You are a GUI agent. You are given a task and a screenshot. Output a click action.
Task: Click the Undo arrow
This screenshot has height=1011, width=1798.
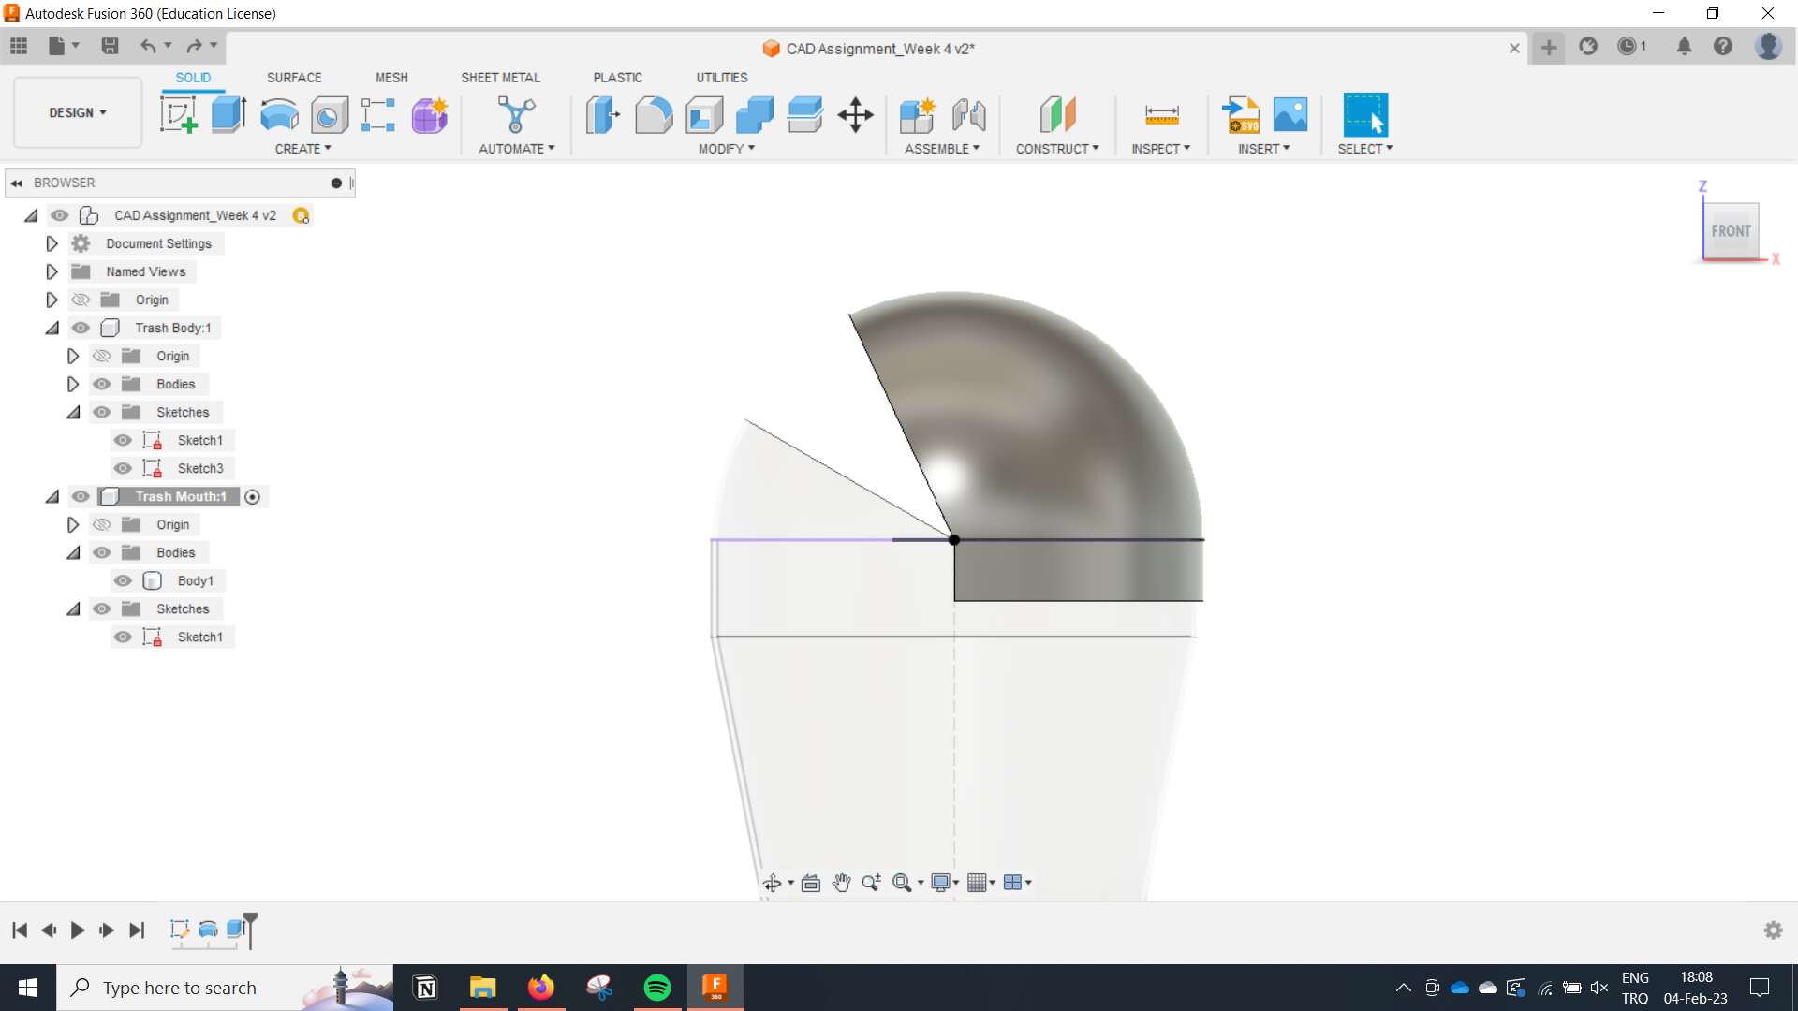148,46
